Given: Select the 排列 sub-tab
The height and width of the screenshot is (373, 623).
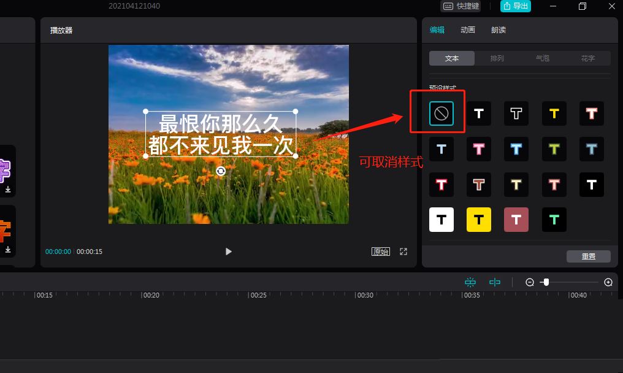Looking at the screenshot, I should [497, 58].
